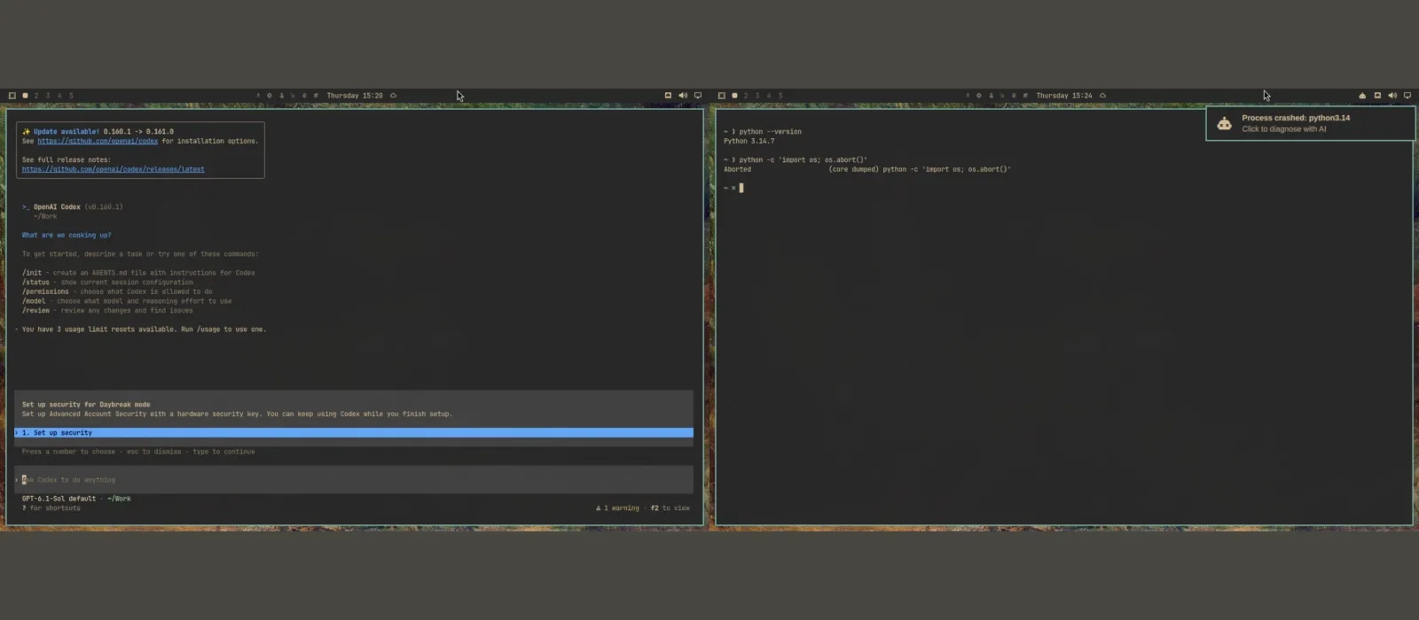Image resolution: width=1419 pixels, height=620 pixels.
Task: Click the os.abort() python command line
Action: [796, 160]
